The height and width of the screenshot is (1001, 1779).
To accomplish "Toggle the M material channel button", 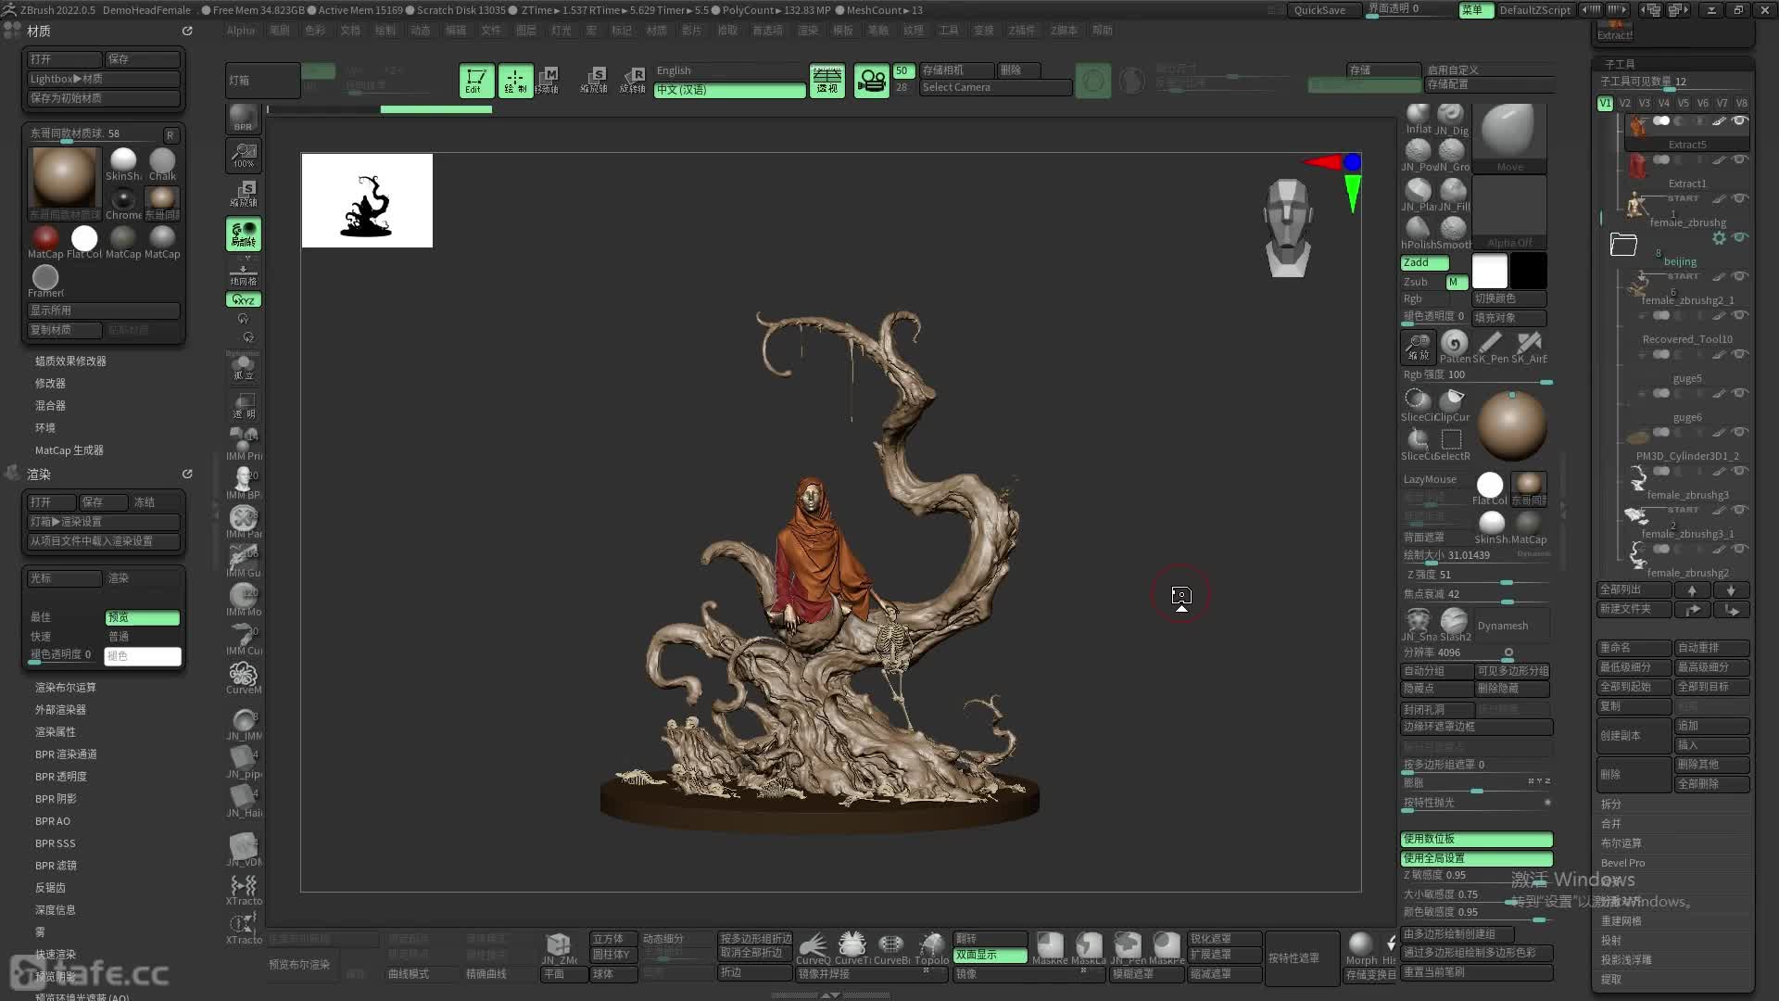I will click(1457, 282).
